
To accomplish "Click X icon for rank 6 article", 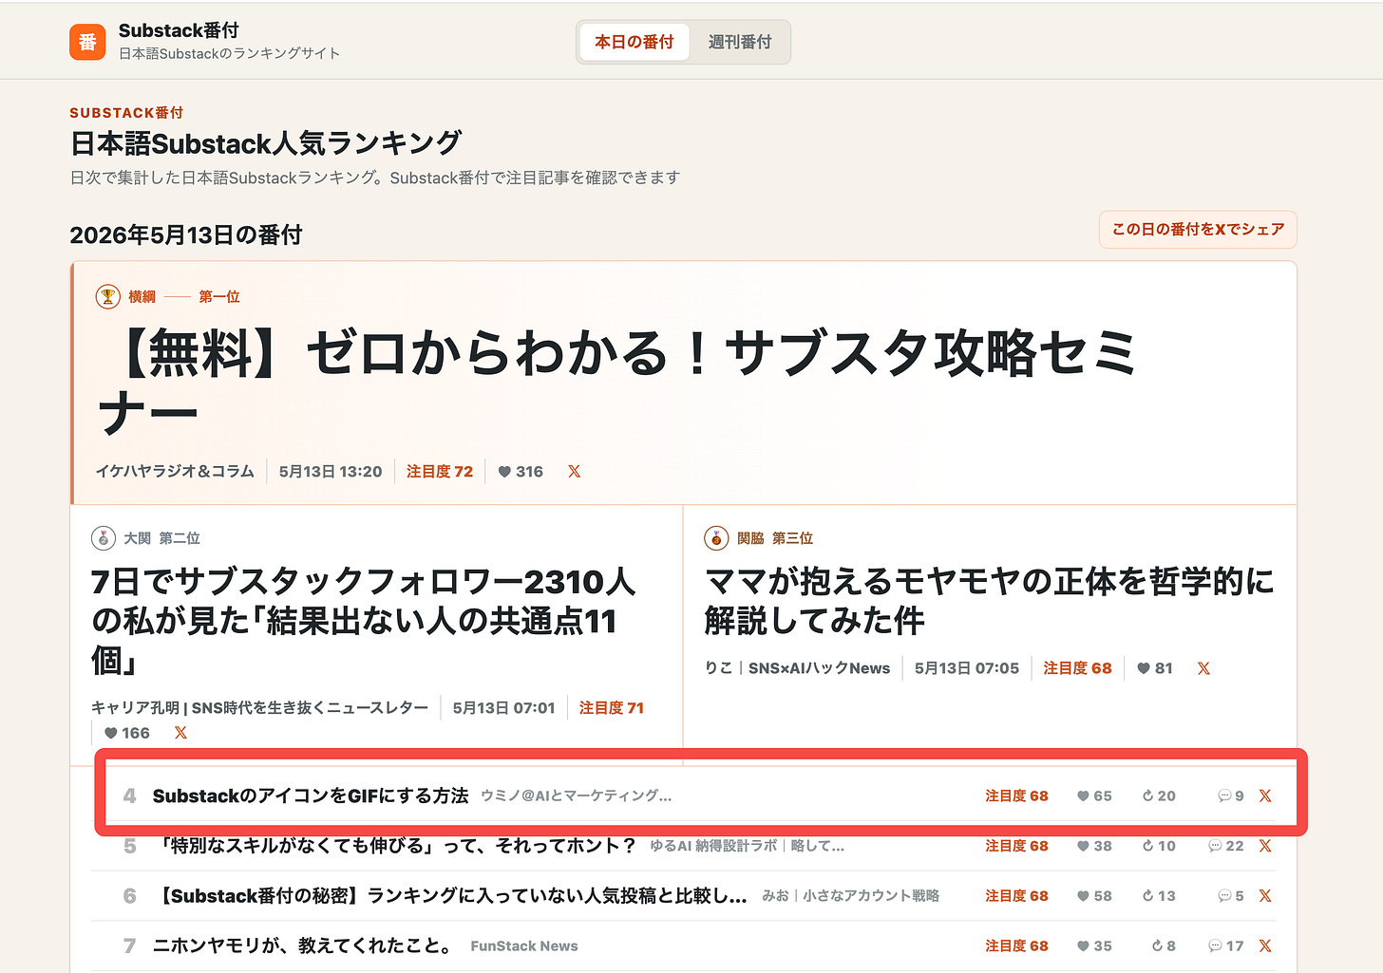I will 1265,896.
